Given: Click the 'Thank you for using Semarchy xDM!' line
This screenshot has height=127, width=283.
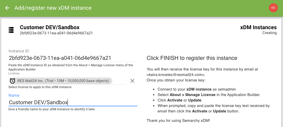Looking at the screenshot, I should 178,121.
